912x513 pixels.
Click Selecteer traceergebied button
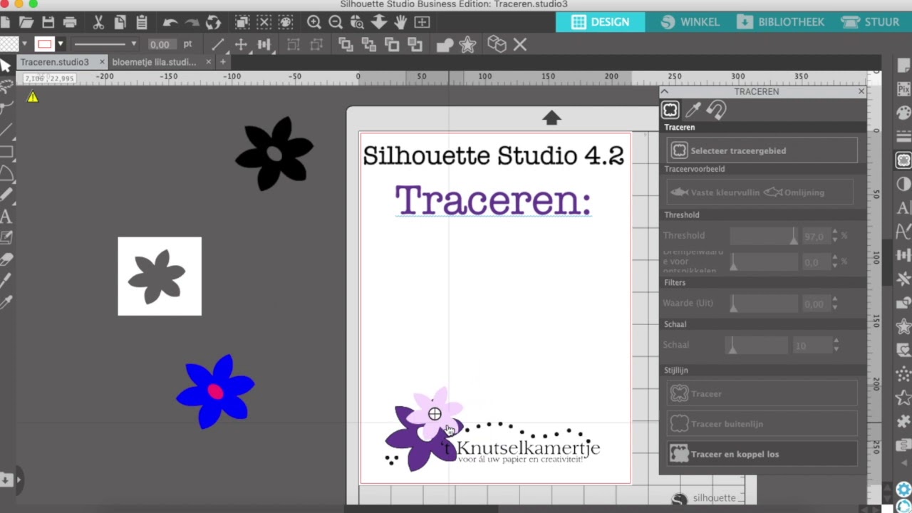(x=762, y=151)
